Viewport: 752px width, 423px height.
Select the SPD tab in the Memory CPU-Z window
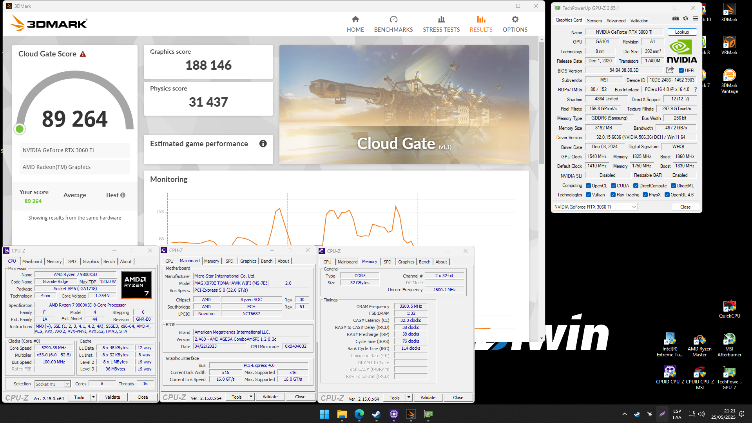(x=387, y=262)
